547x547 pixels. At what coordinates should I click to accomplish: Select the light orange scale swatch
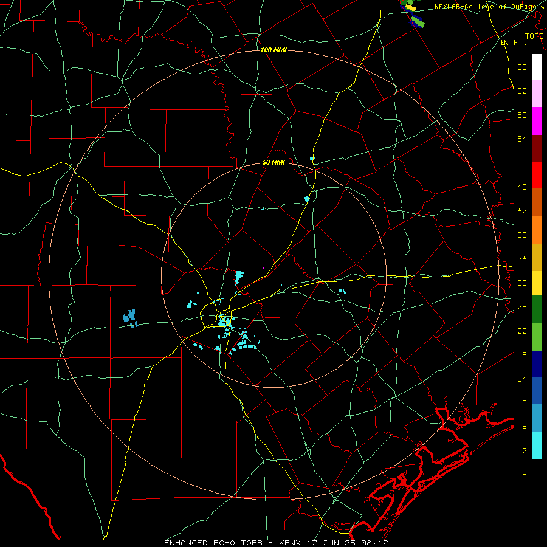[537, 230]
